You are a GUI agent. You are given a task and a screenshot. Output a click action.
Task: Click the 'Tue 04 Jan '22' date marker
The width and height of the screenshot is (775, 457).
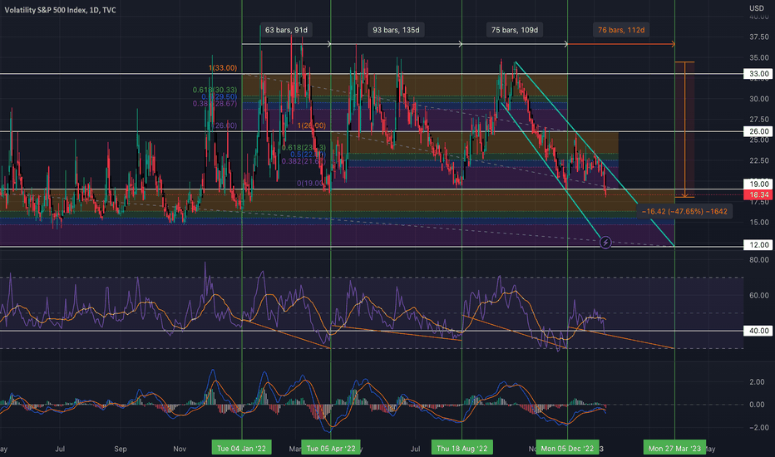pyautogui.click(x=242, y=448)
